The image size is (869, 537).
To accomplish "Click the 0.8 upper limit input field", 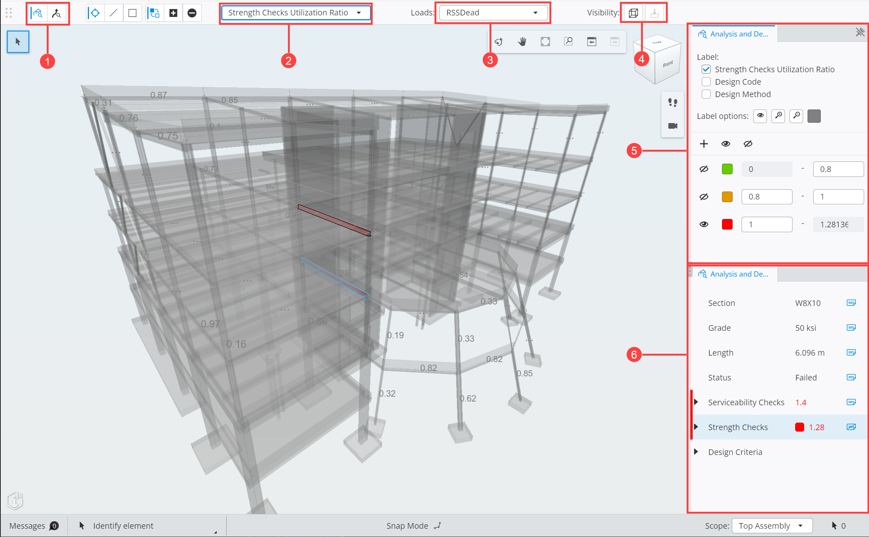I will pyautogui.click(x=838, y=169).
